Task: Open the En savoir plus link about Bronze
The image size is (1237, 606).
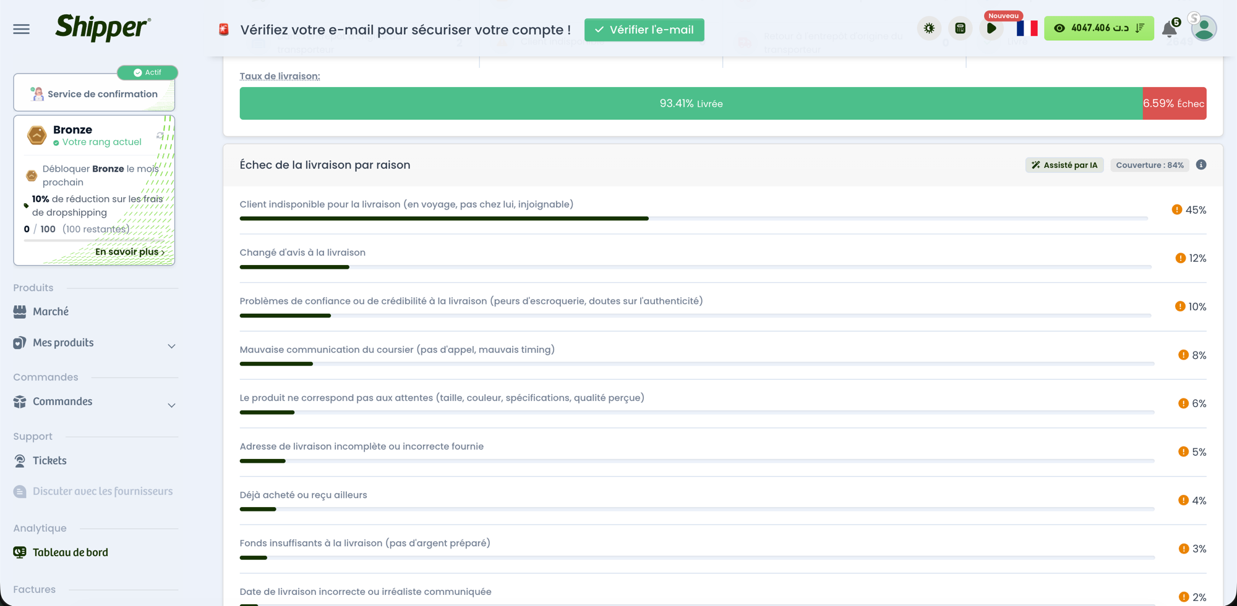Action: tap(129, 251)
